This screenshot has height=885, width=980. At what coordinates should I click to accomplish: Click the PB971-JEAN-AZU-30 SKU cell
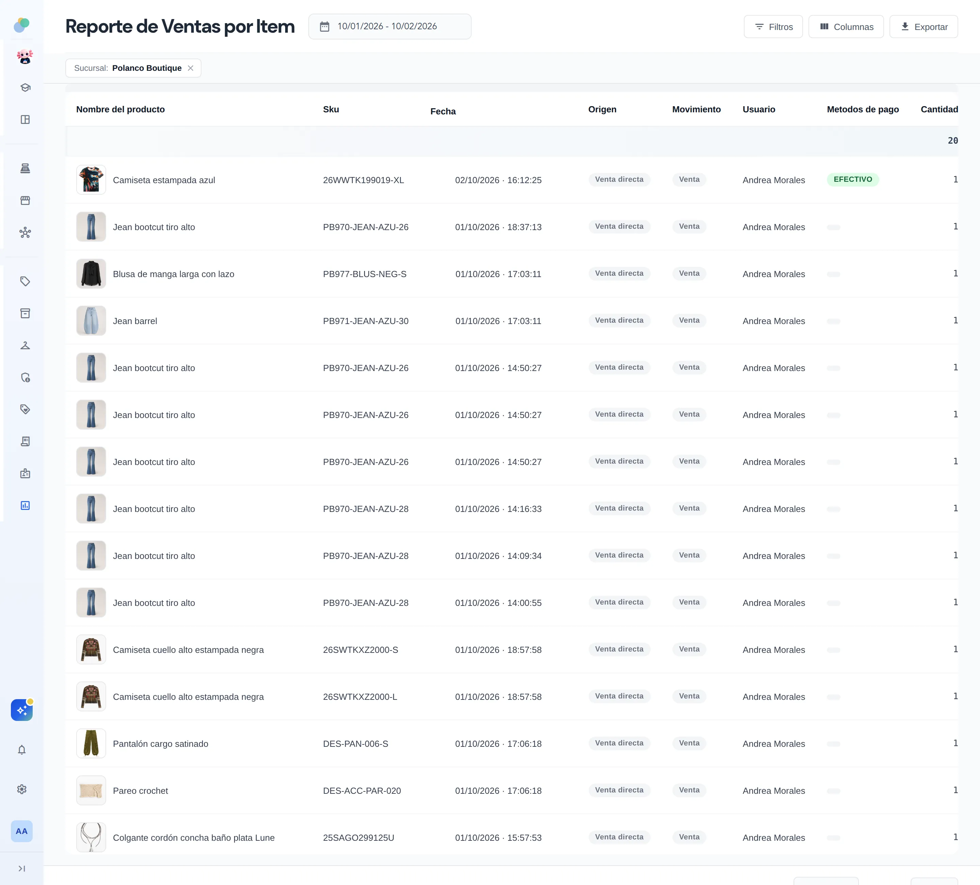[x=366, y=321]
